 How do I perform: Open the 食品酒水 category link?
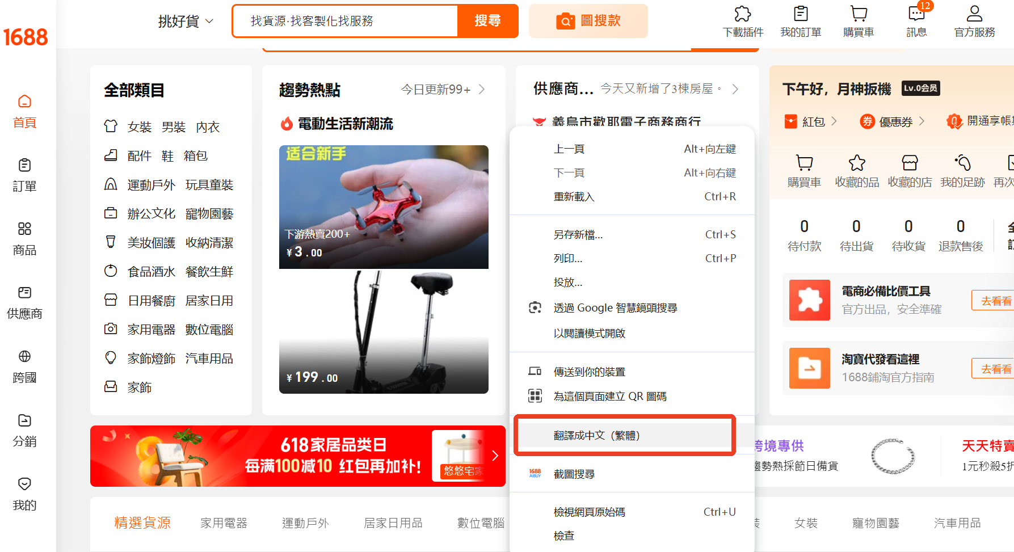pos(152,272)
